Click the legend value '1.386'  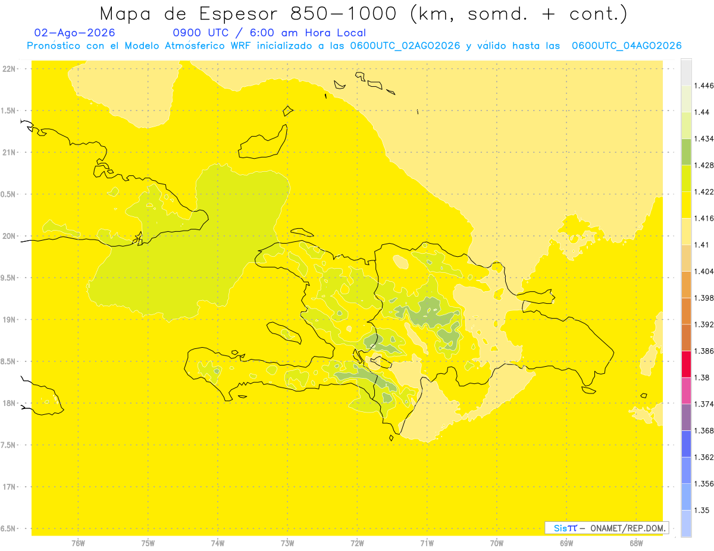click(x=704, y=351)
